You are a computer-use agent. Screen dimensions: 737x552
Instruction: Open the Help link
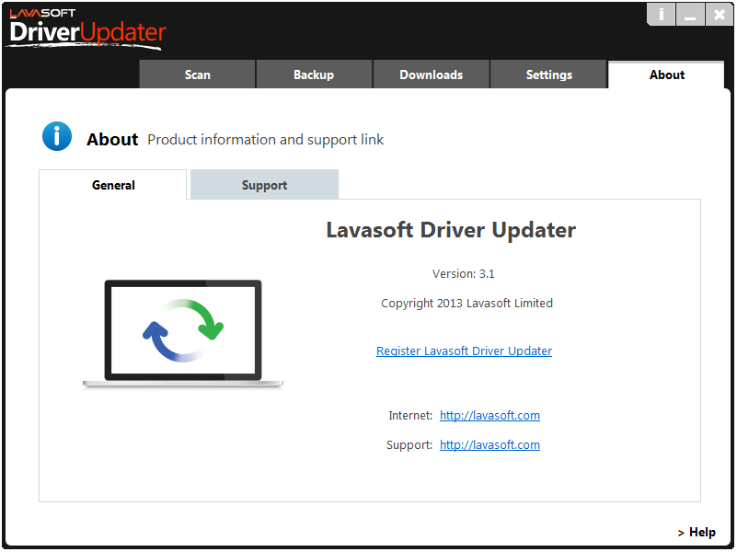(697, 533)
